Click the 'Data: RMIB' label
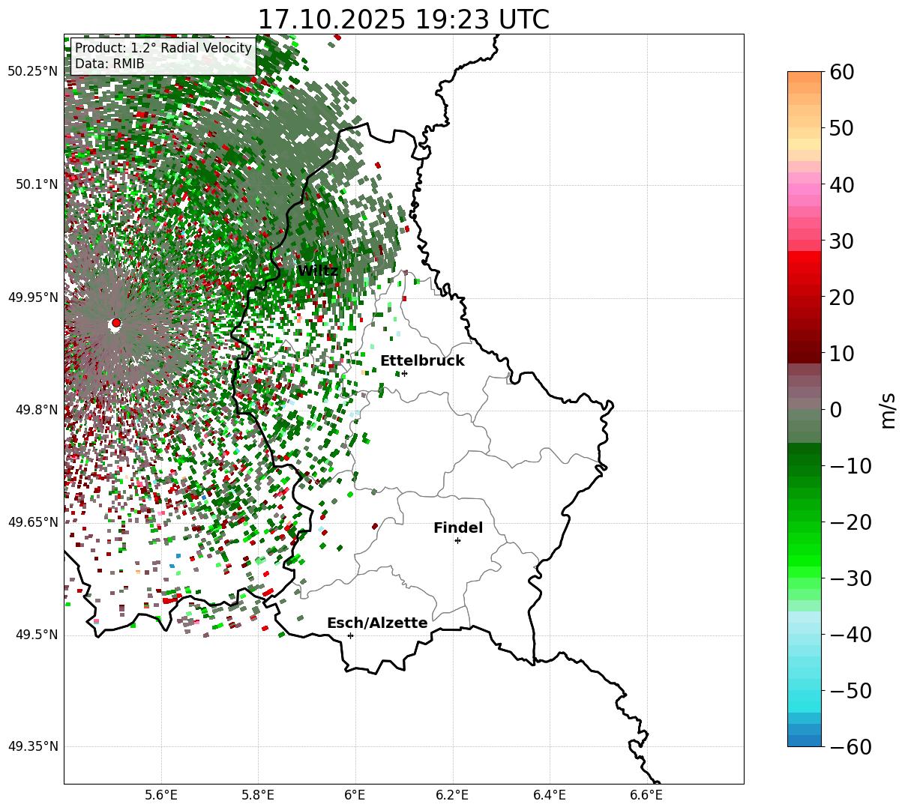This screenshot has height=810, width=905. coord(109,64)
